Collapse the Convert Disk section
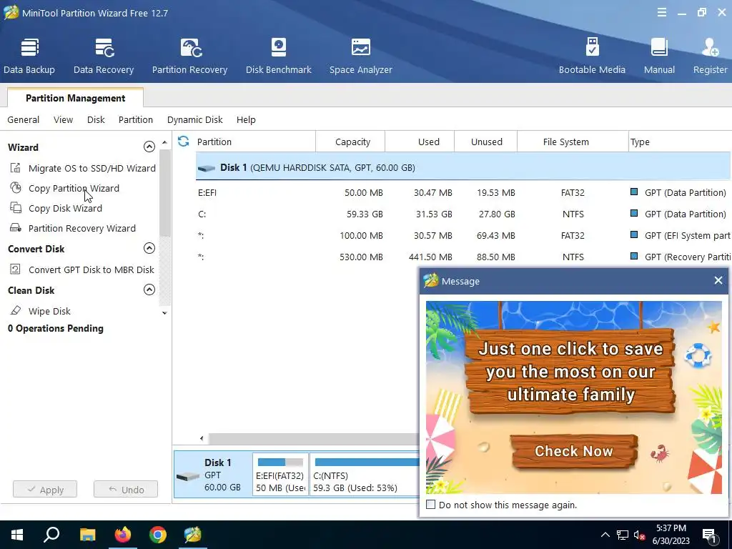 click(x=149, y=248)
